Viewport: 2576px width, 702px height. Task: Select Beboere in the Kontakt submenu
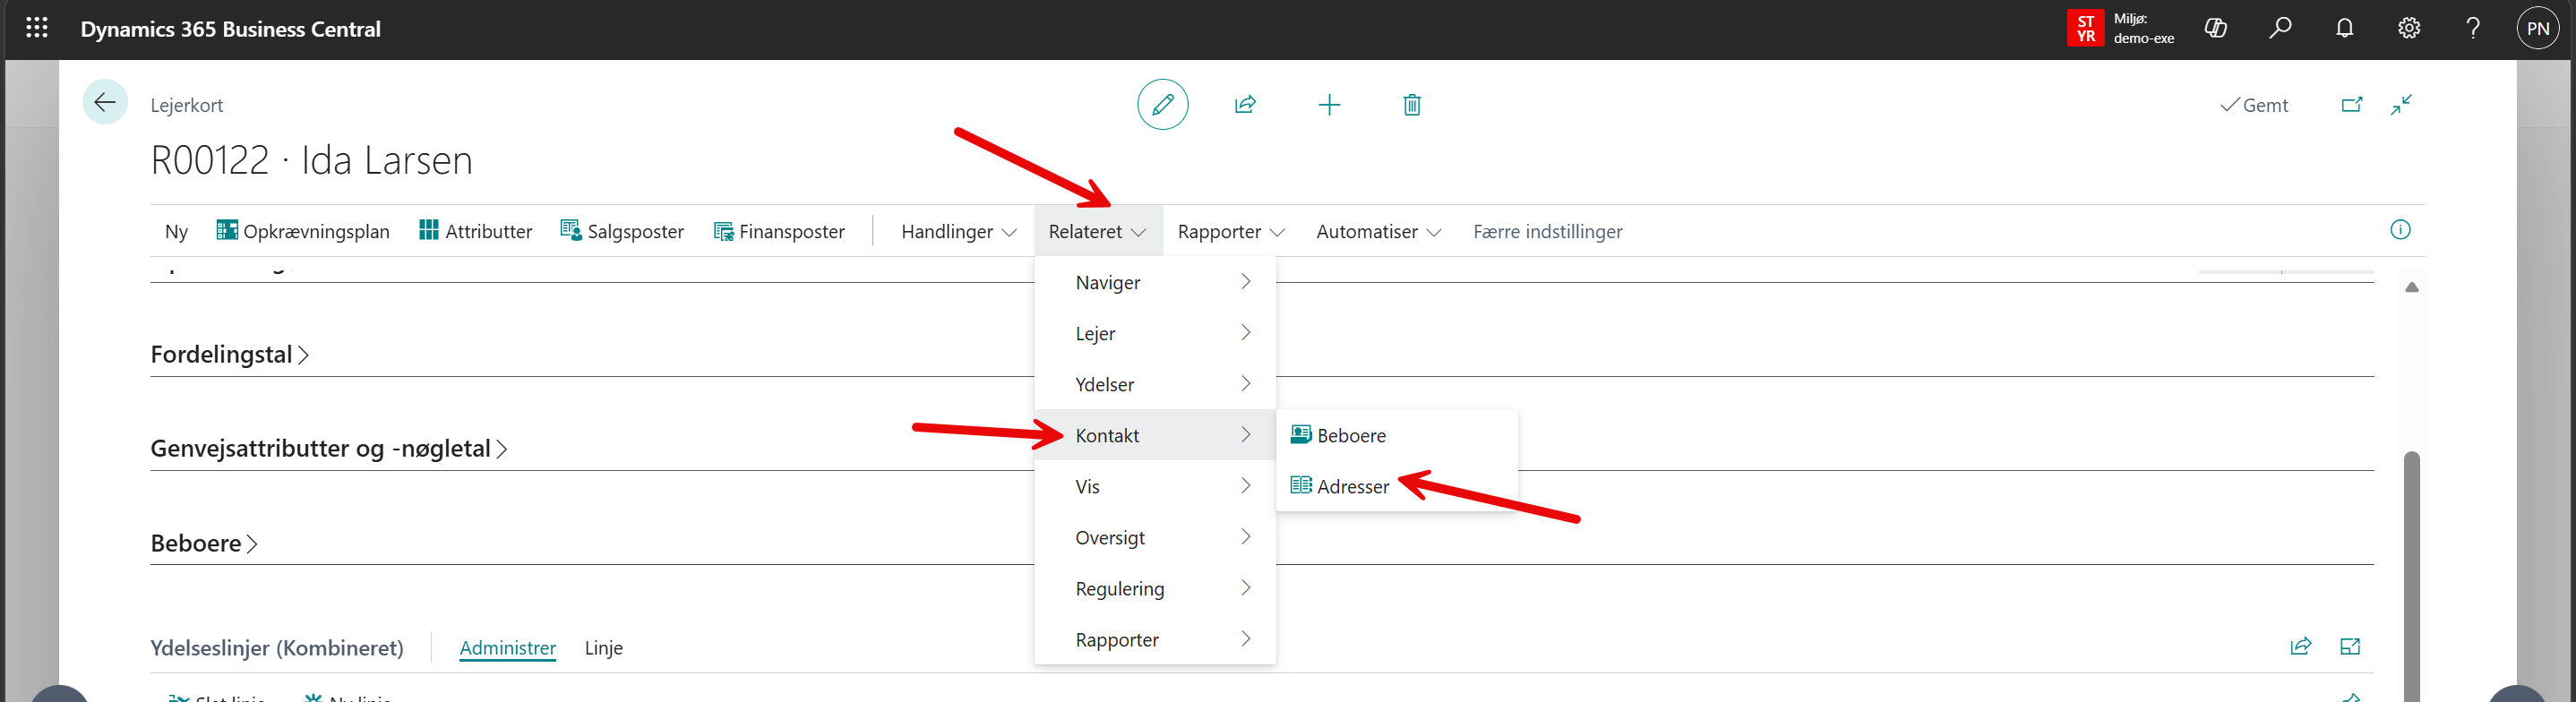(x=1350, y=436)
